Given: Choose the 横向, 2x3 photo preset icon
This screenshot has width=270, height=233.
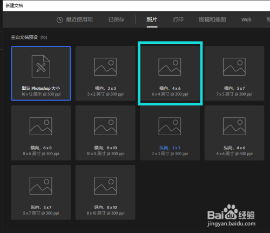Looking at the screenshot, I should (x=105, y=66).
